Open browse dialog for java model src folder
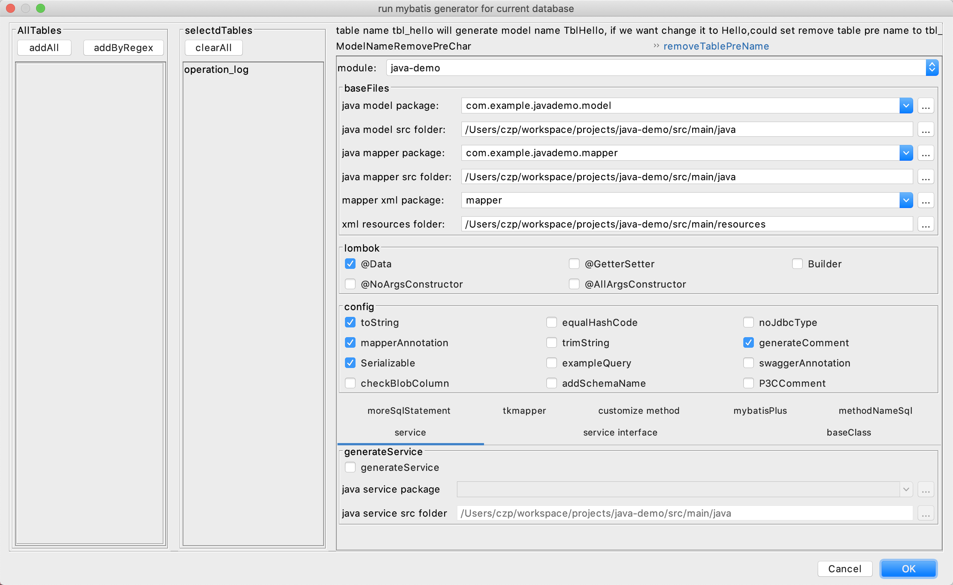 click(926, 130)
